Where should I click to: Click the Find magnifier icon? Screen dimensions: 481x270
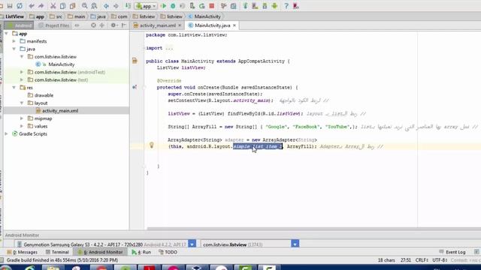pos(84,6)
